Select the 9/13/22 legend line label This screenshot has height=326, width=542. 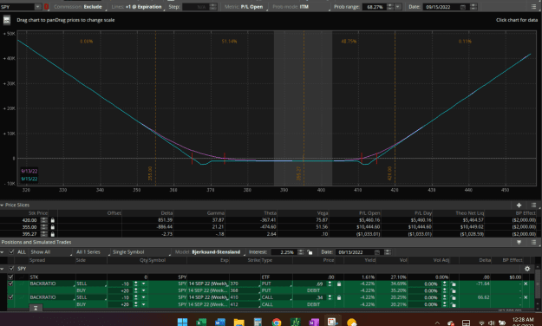point(29,171)
